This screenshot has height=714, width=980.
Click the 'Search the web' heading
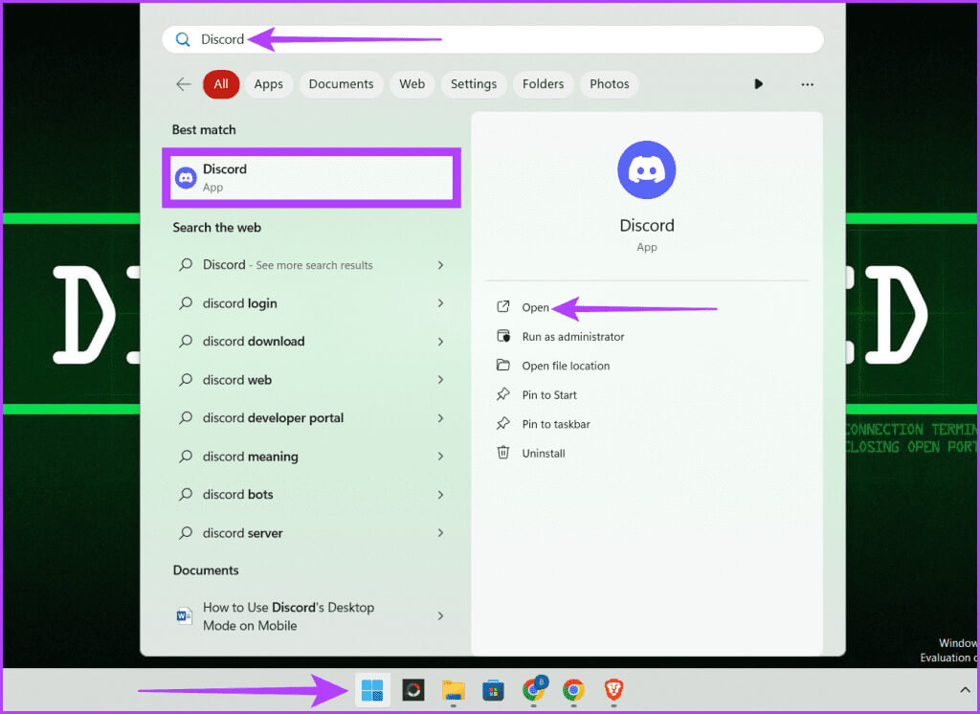[x=217, y=228]
